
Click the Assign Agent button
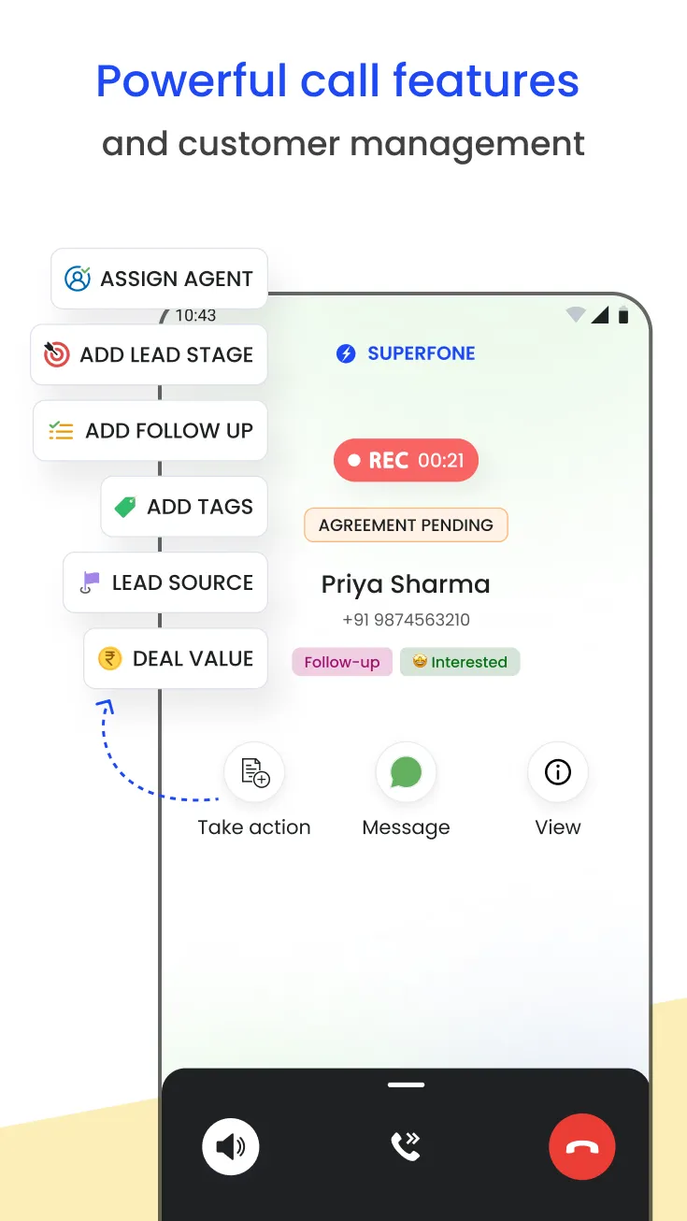coord(159,278)
